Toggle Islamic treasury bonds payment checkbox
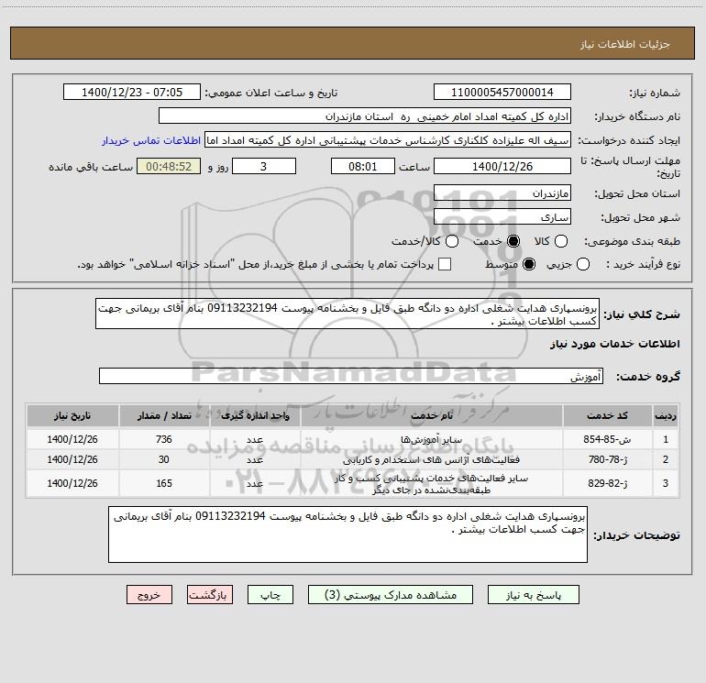This screenshot has height=683, width=706. (445, 264)
